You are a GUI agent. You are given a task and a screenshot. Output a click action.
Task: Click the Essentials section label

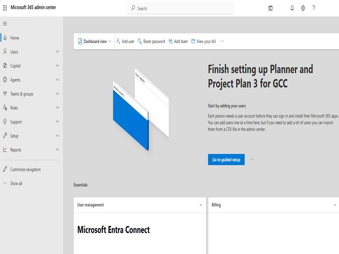coord(81,185)
